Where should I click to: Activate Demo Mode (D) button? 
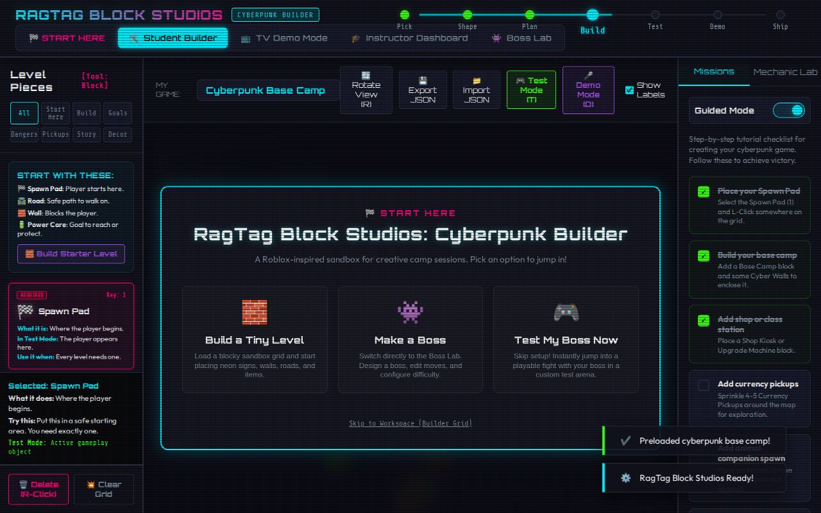[588, 90]
